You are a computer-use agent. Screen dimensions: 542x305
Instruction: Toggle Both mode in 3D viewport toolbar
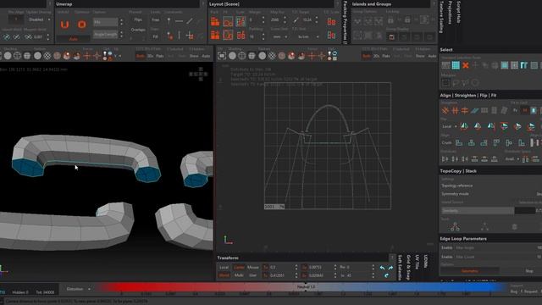pos(141,56)
